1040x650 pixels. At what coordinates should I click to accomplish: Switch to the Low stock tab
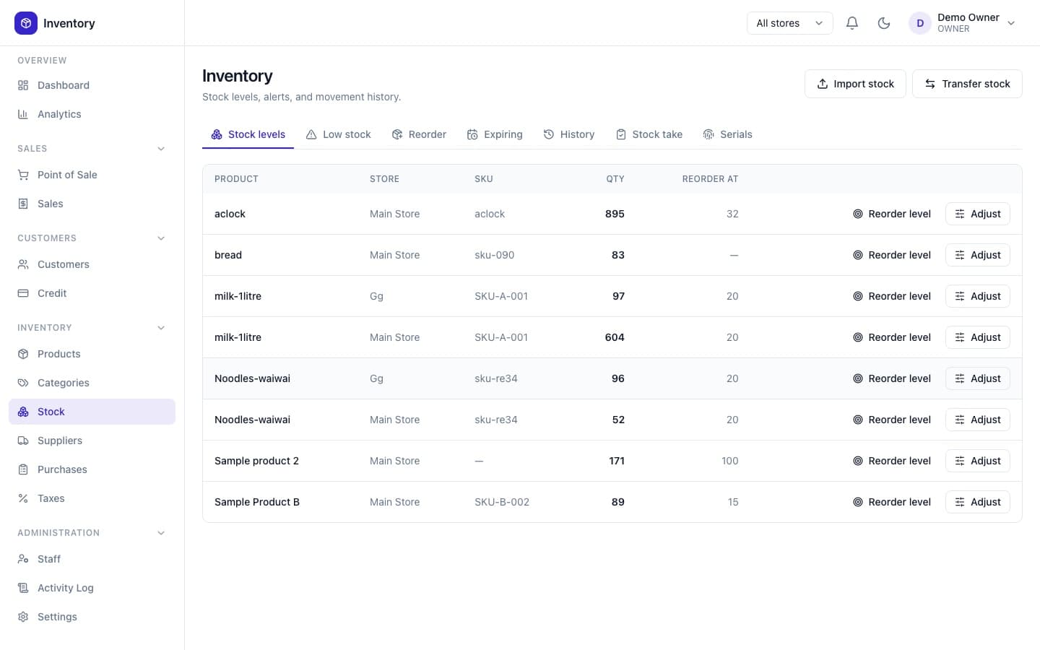pyautogui.click(x=338, y=134)
